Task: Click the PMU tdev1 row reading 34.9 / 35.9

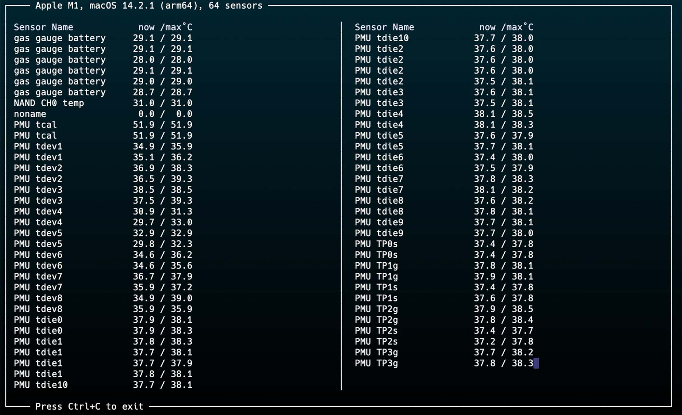Action: click(162, 147)
